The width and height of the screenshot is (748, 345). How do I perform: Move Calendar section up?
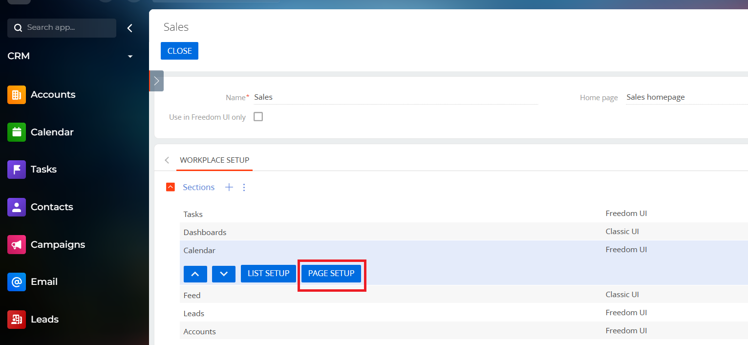click(195, 274)
